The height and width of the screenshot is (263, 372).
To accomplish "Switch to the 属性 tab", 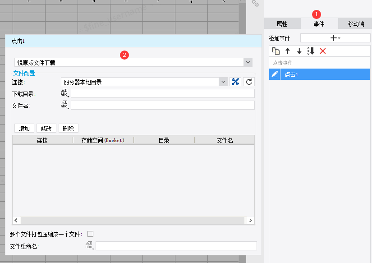I will pyautogui.click(x=282, y=24).
